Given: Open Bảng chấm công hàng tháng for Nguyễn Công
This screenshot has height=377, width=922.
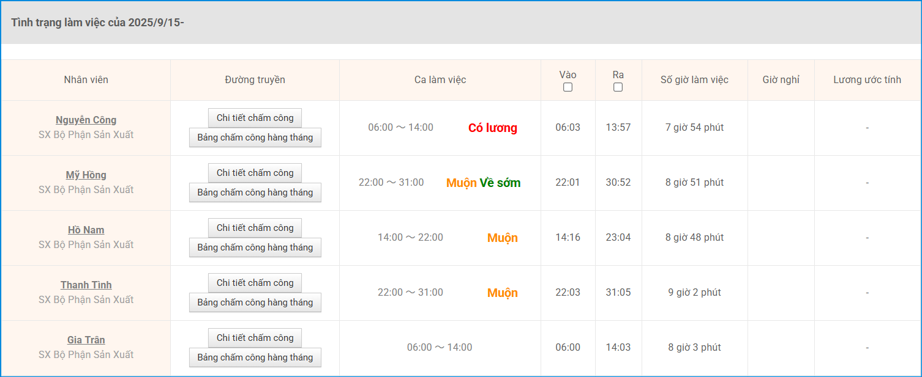Looking at the screenshot, I should [x=255, y=137].
